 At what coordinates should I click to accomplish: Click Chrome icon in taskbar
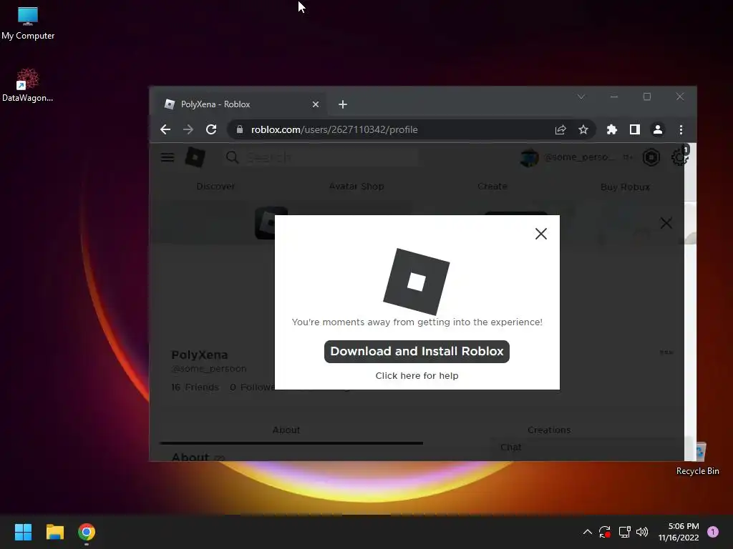[87, 532]
